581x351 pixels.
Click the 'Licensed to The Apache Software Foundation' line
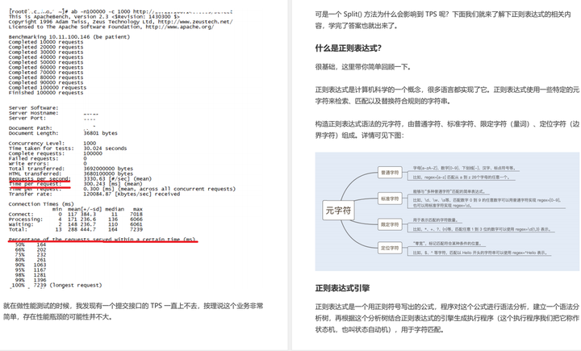[111, 27]
